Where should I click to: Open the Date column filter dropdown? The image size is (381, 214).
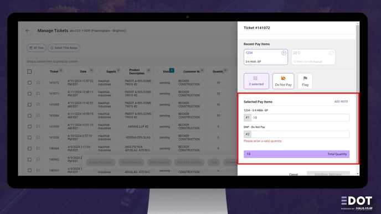[91, 71]
